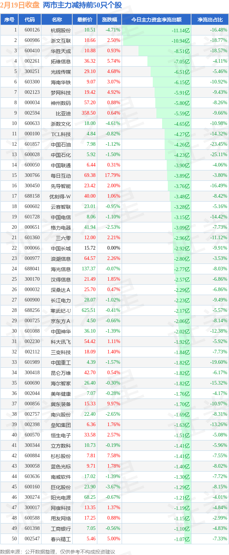
Task: Click the 7.58% change for 杉杉股份
Action: (114, 456)
